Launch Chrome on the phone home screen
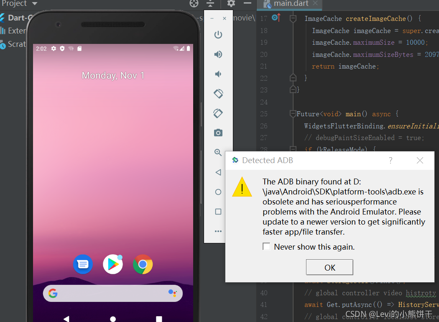The image size is (439, 322). [x=143, y=264]
